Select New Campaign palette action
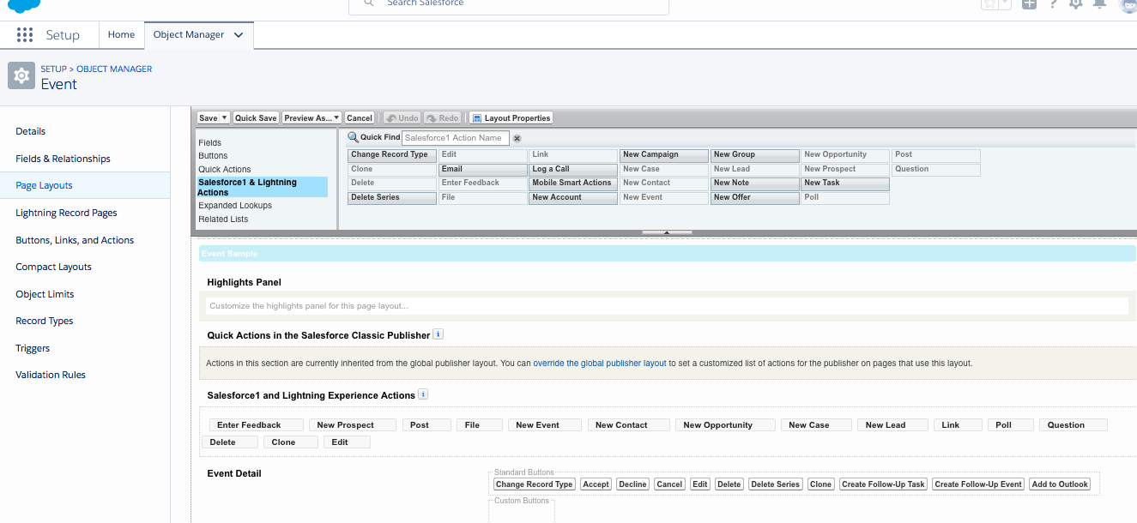 pos(664,155)
